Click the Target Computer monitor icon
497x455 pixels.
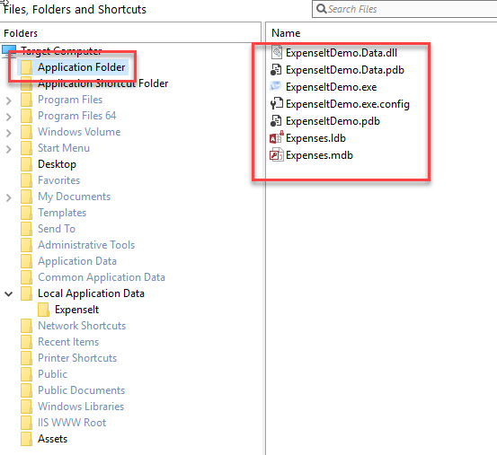tap(9, 51)
